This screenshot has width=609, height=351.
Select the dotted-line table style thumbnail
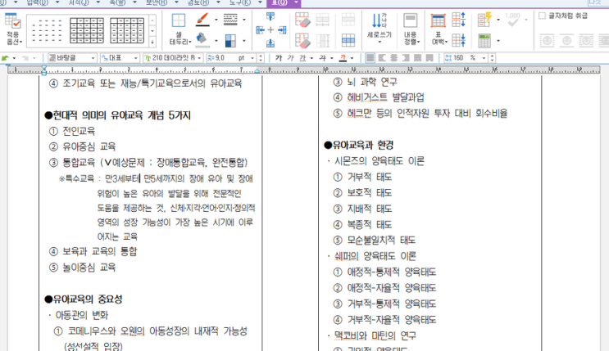[x=47, y=30]
